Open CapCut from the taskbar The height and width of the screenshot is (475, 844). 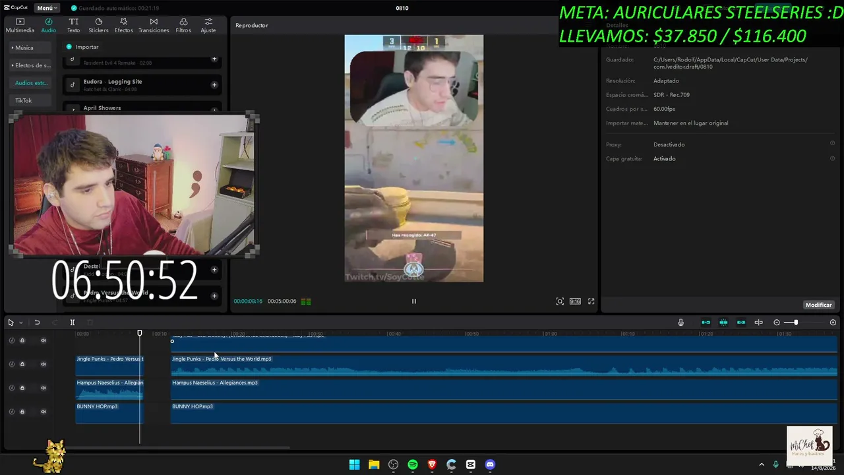tap(471, 464)
